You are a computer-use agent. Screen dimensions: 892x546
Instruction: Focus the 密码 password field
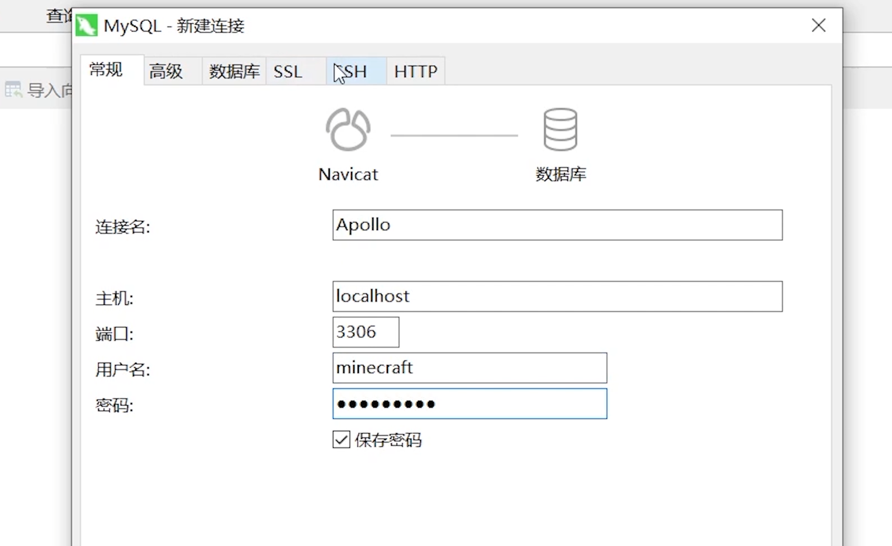pos(469,404)
